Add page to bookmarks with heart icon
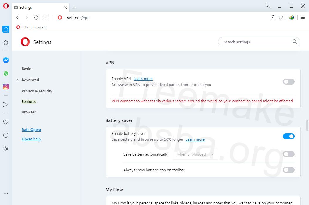This screenshot has width=309, height=205. tap(281, 18)
